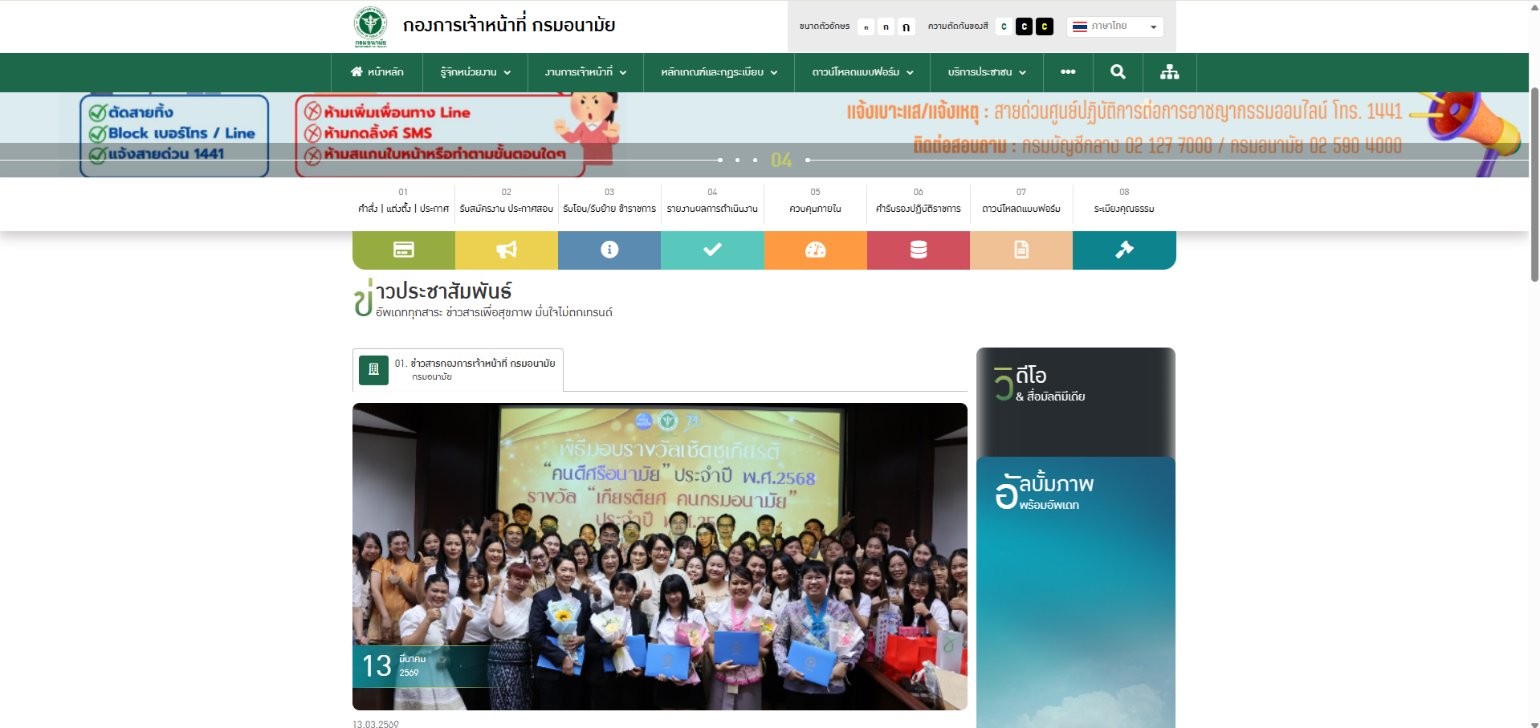Go to หน้าหลัก home menu item
This screenshot has width=1540, height=728.
click(x=377, y=72)
